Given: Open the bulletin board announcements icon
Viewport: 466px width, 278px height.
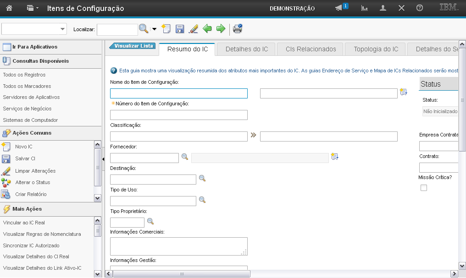Looking at the screenshot, I should [x=339, y=8].
